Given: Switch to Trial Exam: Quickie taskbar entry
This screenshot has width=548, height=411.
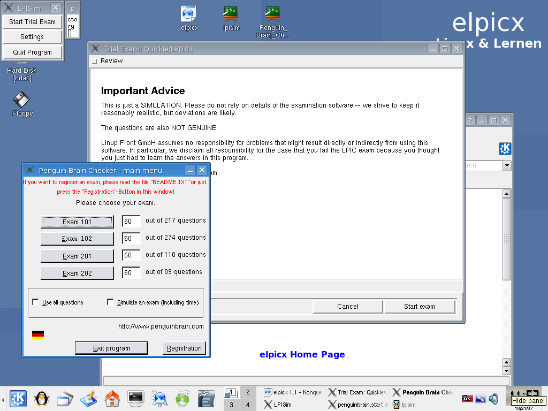Looking at the screenshot, I should (x=359, y=392).
